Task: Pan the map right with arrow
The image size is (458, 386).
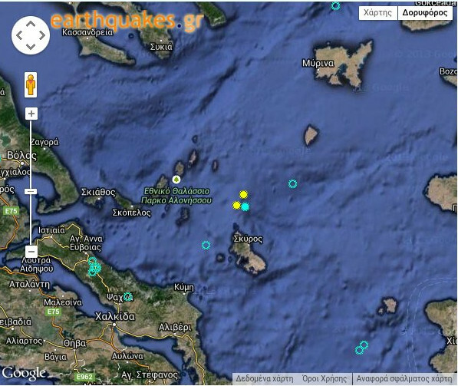Action: [x=42, y=35]
